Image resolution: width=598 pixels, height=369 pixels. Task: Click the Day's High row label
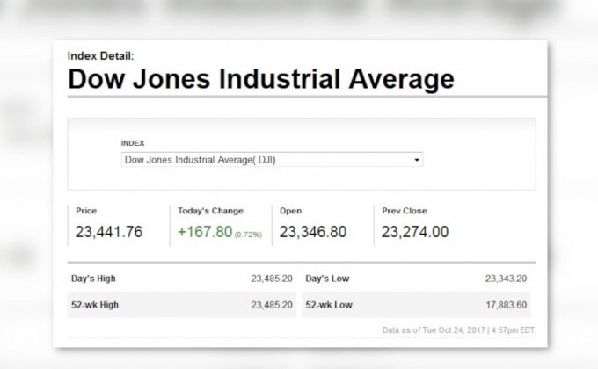tap(93, 279)
